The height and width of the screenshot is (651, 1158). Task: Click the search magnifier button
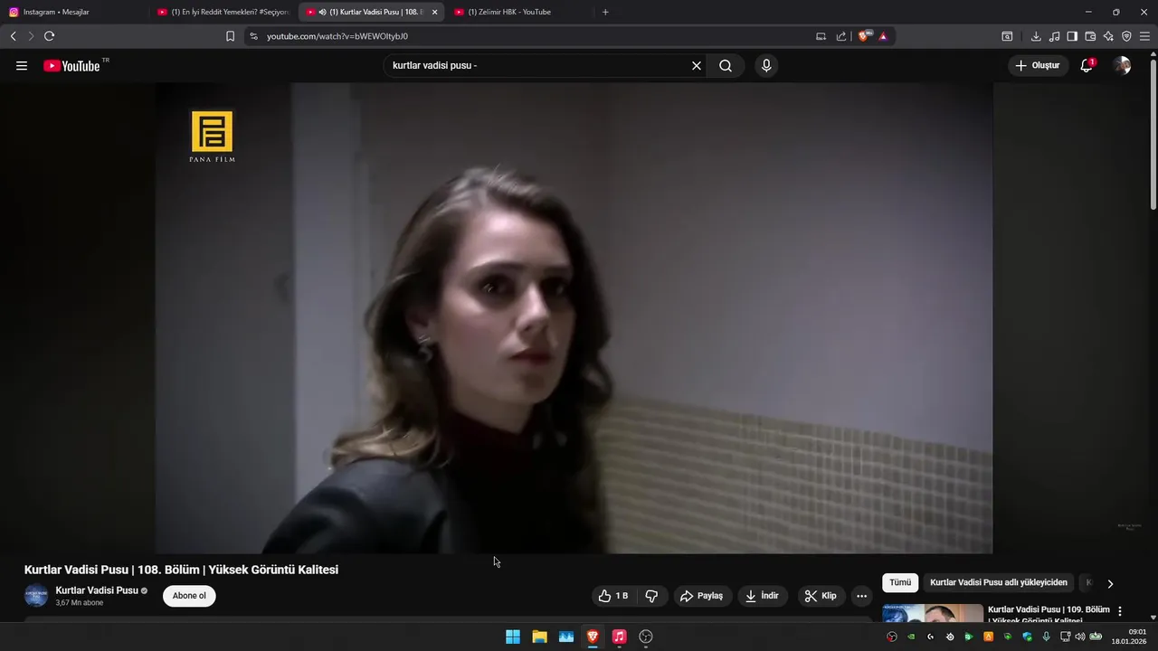coord(726,66)
